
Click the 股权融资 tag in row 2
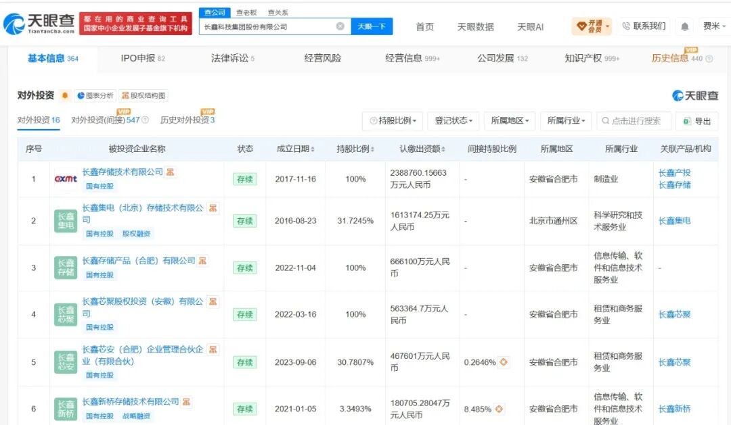136,234
